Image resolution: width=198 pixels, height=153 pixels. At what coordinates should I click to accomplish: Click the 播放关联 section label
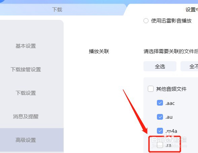(x=99, y=51)
